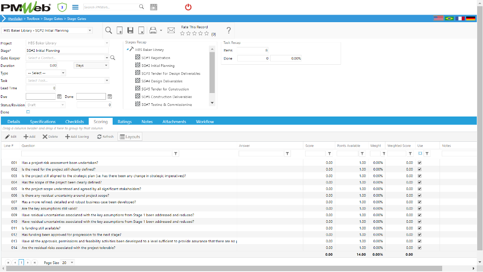The width and height of the screenshot is (483, 272).
Task: Create a new record with the add-page icon
Action: pyautogui.click(x=119, y=30)
